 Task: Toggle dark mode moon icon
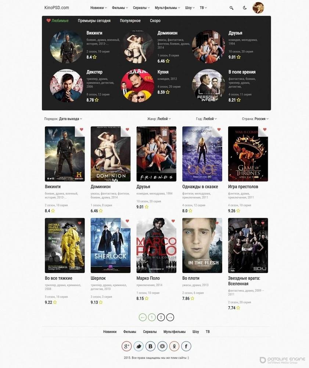click(x=245, y=8)
